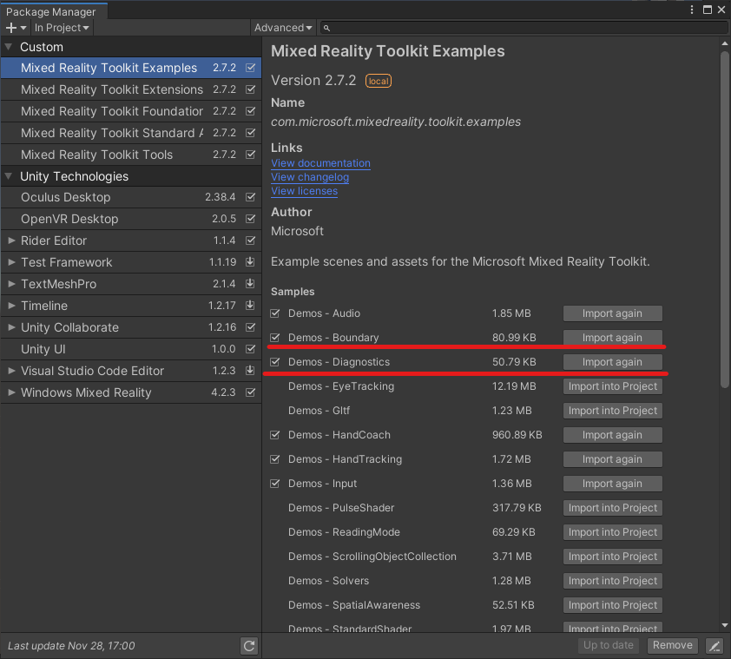Click installed check icon for Windows Mixed Reality

pyautogui.click(x=250, y=392)
